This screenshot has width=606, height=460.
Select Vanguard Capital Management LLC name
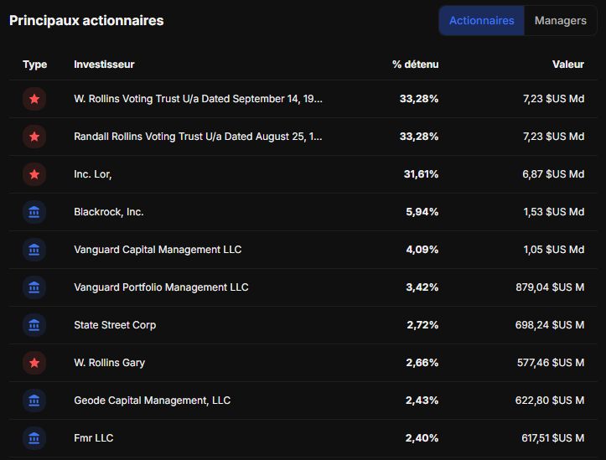[158, 250]
